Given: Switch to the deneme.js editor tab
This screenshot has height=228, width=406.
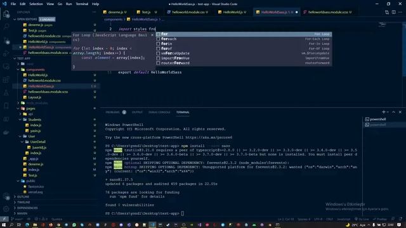Looking at the screenshot, I should click(x=115, y=12).
